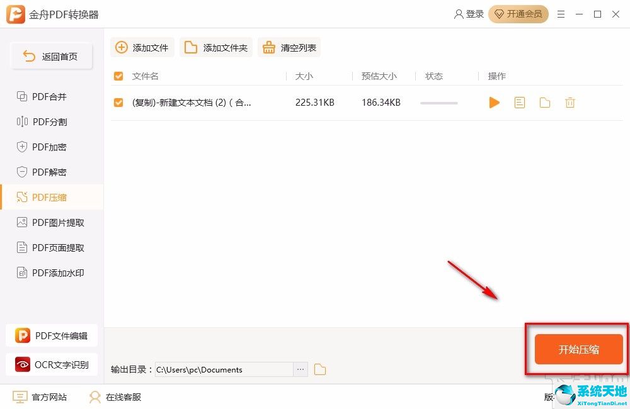Uncheck the select-all checkbox in 文件名 header
The width and height of the screenshot is (630, 409).
(118, 76)
